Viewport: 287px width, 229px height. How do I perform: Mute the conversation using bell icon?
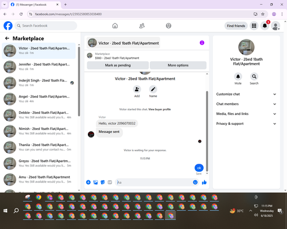[238, 77]
